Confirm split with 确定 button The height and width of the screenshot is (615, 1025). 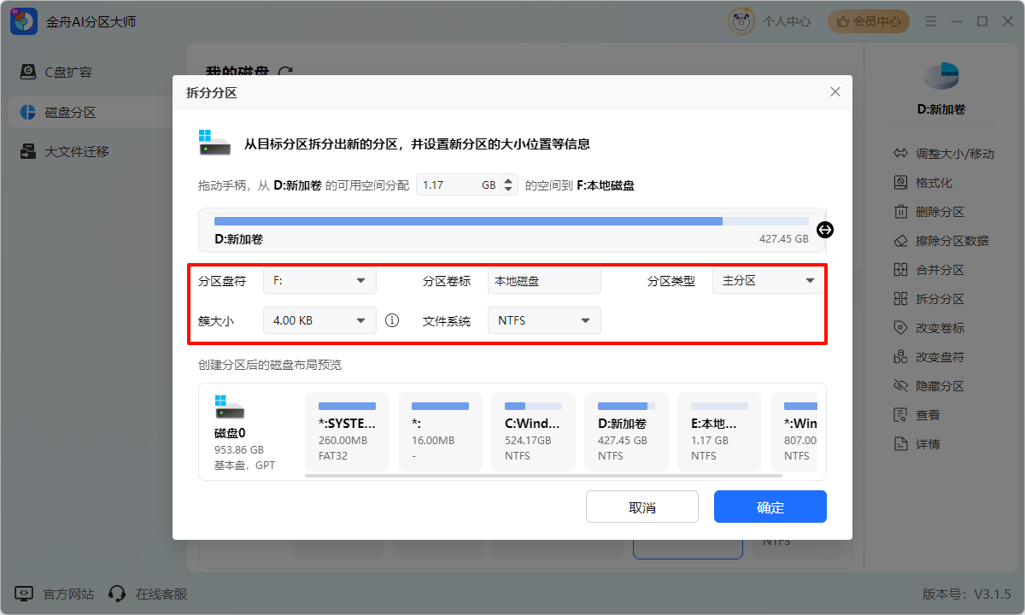(769, 506)
